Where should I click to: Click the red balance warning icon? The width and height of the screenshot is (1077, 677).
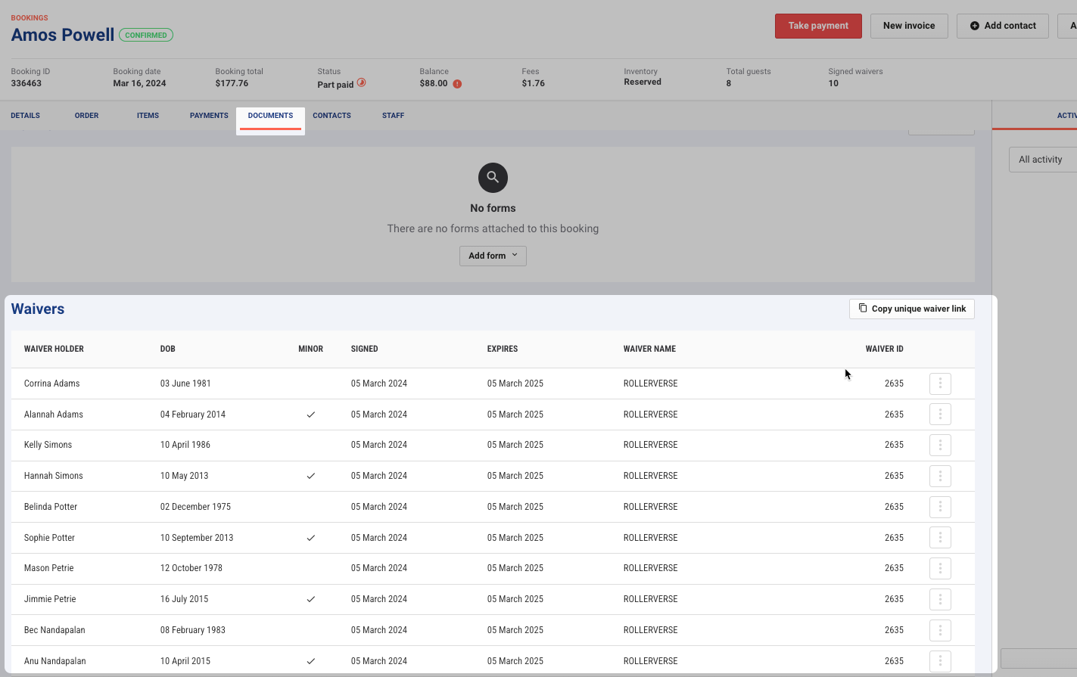(457, 84)
